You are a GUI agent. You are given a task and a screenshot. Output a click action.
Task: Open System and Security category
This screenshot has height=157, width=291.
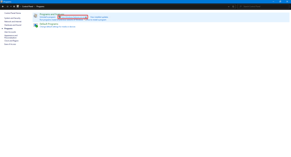(x=13, y=18)
